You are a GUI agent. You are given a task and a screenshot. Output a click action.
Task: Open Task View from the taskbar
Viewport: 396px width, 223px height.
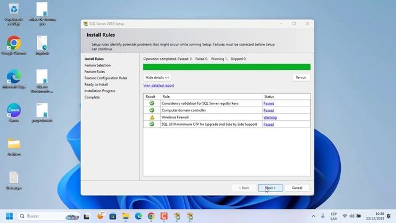tap(87, 216)
